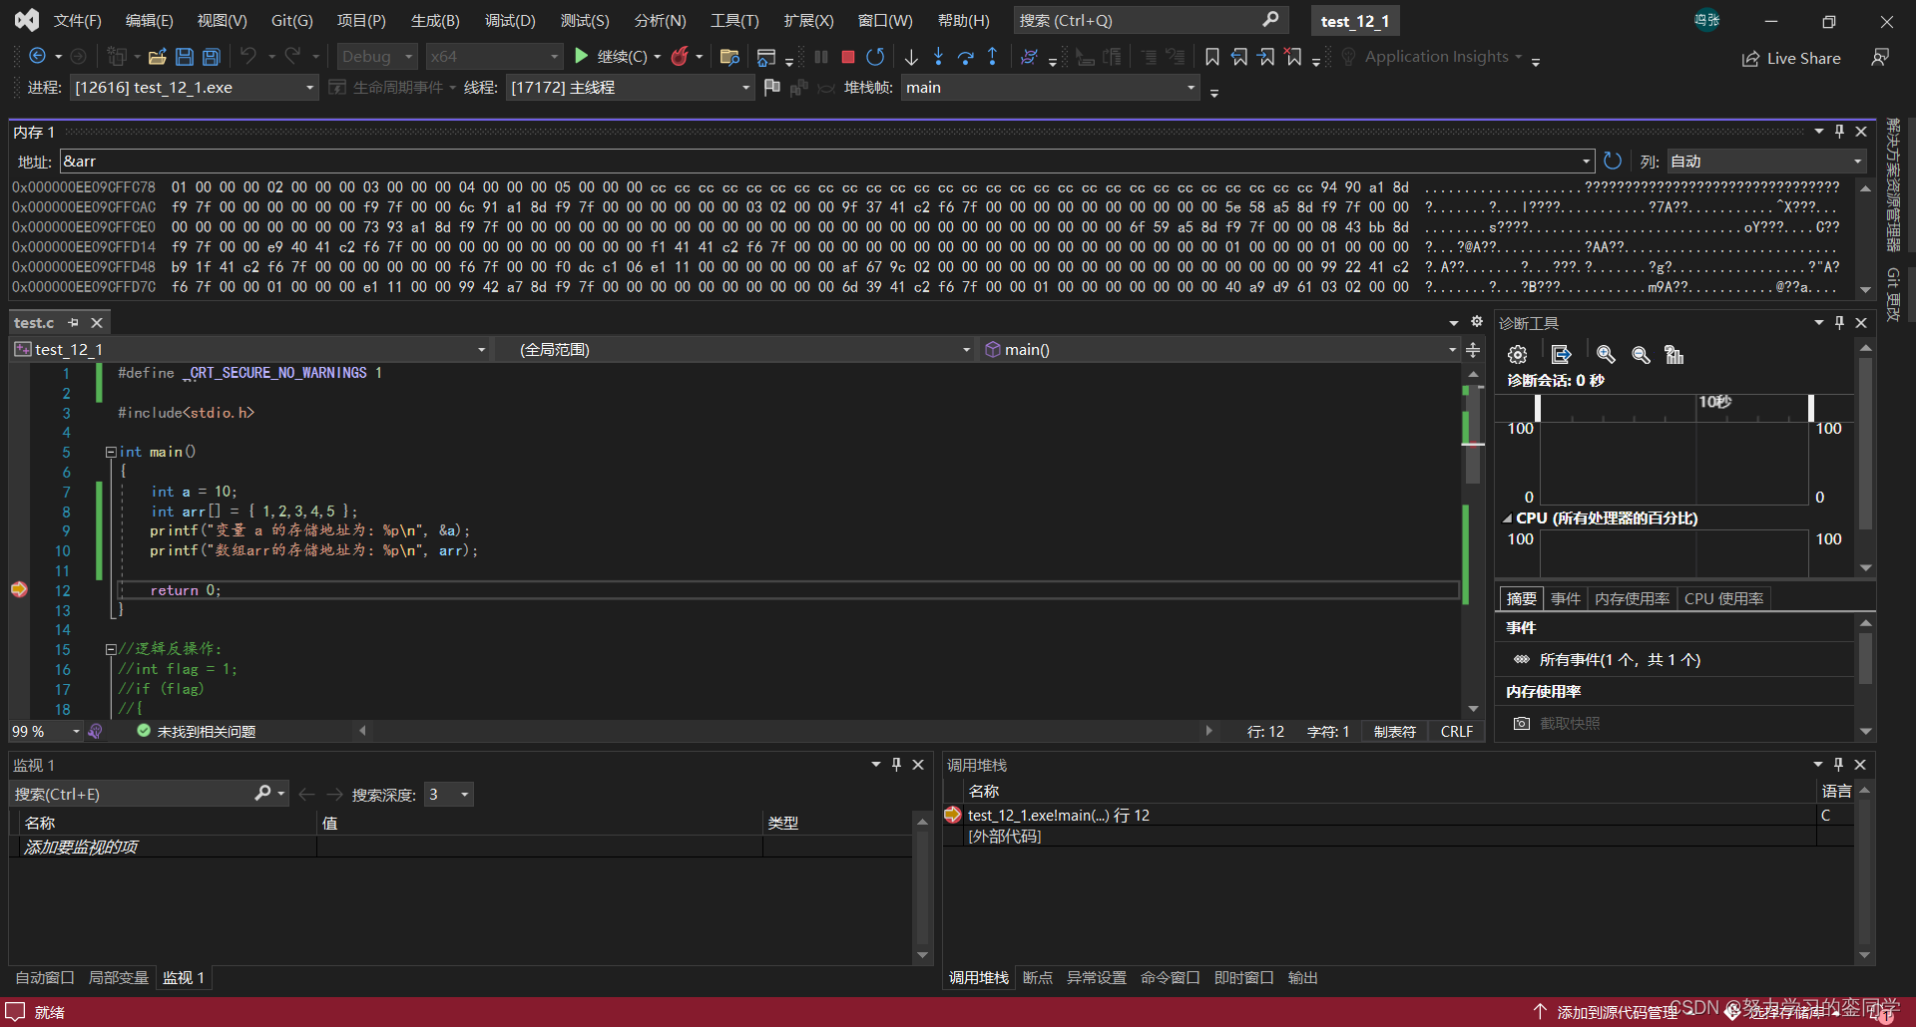Refresh the memory window address view
This screenshot has width=1916, height=1027.
click(x=1613, y=161)
